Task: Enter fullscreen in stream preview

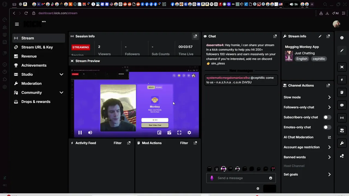Action: [x=179, y=133]
